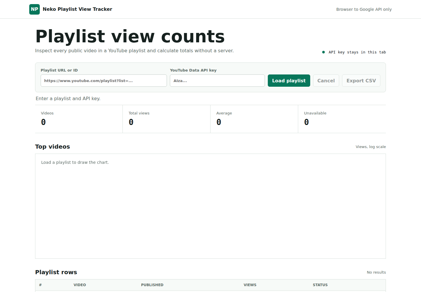Click 'Browser to Google API only' text

point(364,9)
